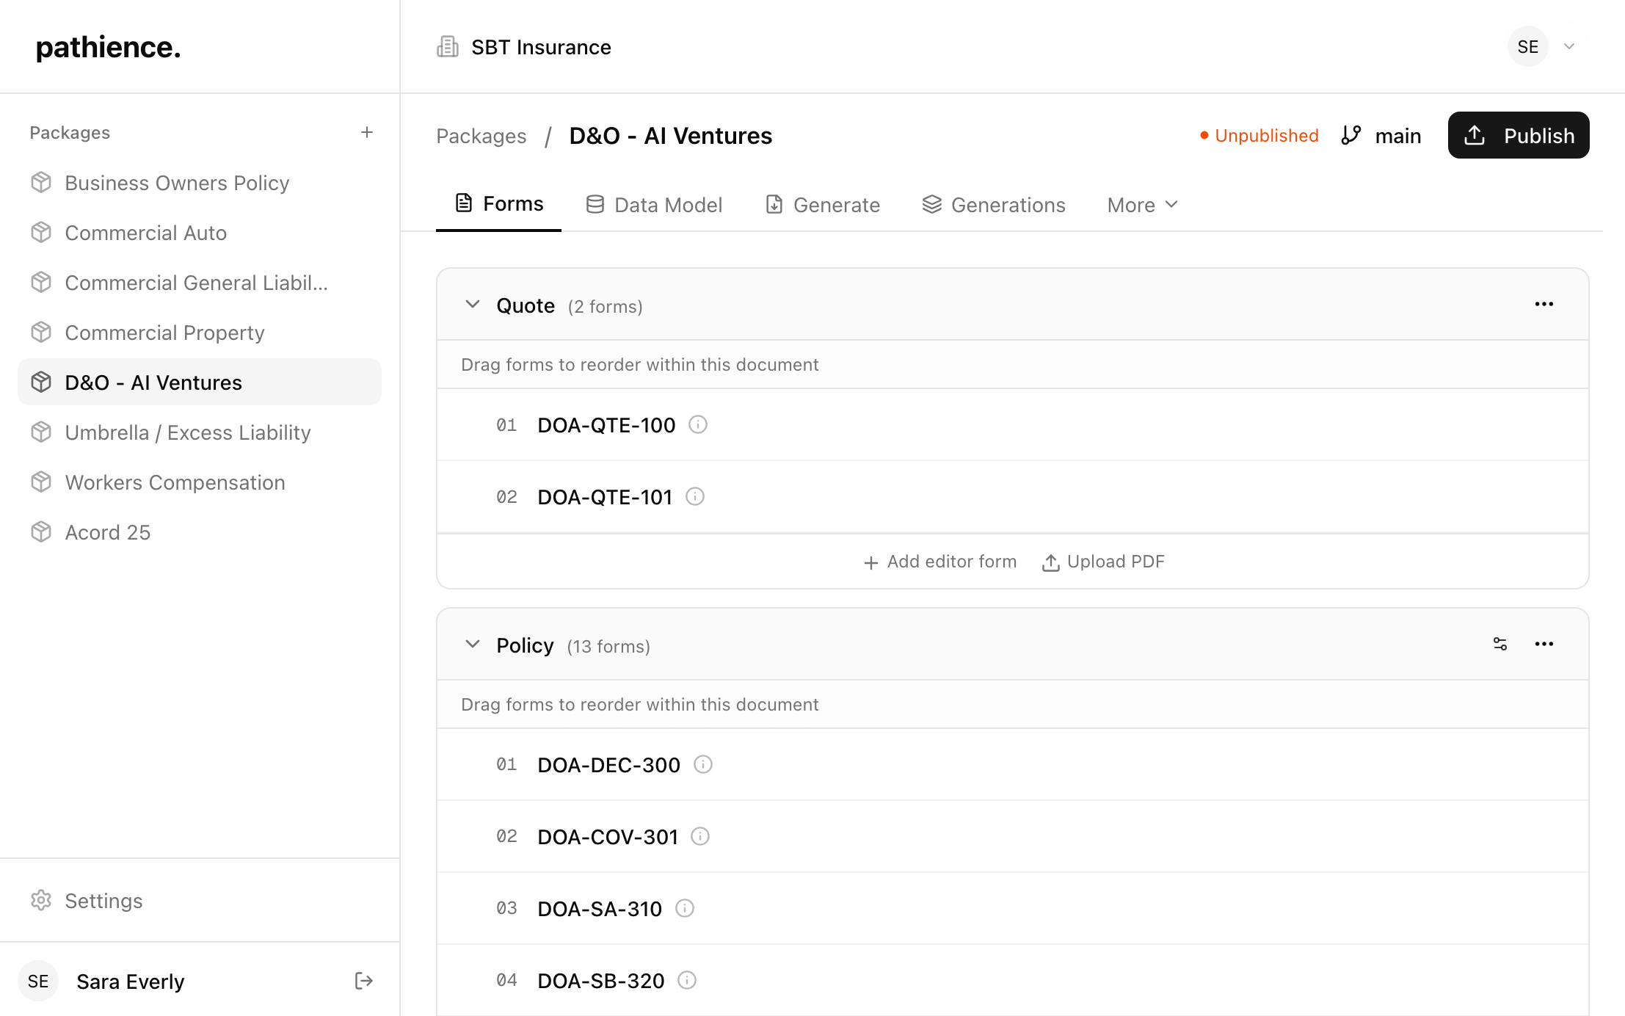Open the More menu dropdown

point(1141,204)
